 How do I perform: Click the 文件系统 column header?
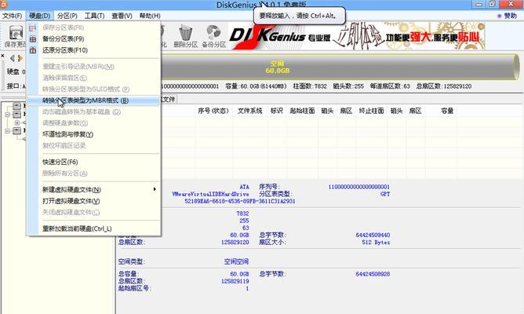pos(250,111)
